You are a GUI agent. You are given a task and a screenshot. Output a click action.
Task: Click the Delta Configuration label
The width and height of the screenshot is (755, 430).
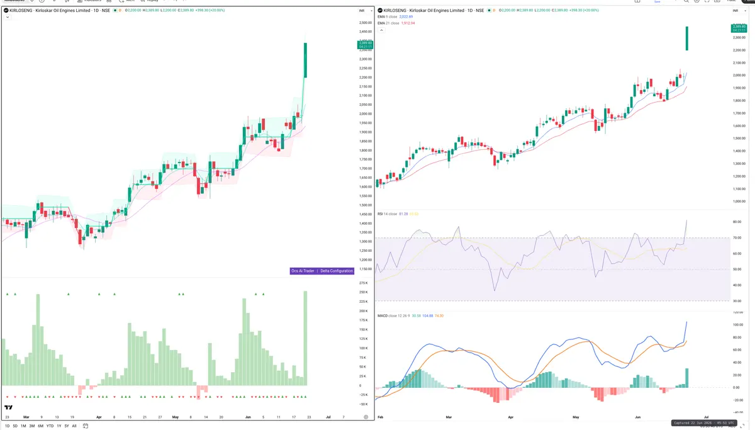pos(337,271)
